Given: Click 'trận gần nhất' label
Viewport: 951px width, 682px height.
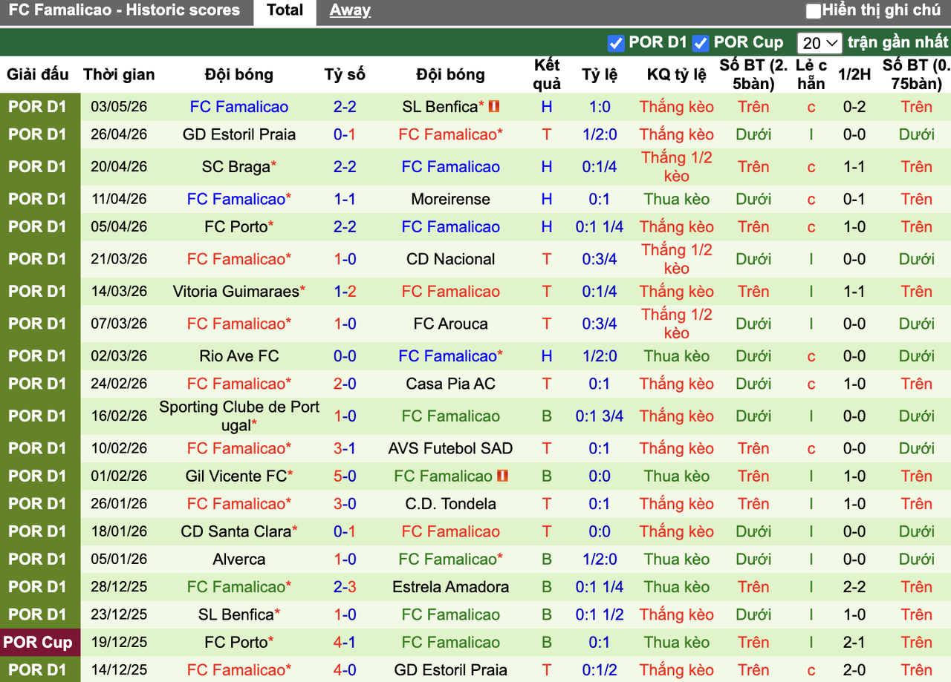Looking at the screenshot, I should (x=898, y=43).
